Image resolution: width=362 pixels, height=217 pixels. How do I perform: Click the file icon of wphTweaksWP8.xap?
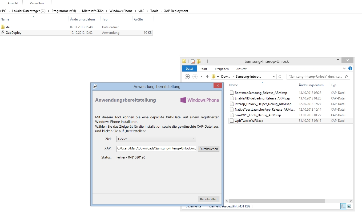tap(232, 121)
